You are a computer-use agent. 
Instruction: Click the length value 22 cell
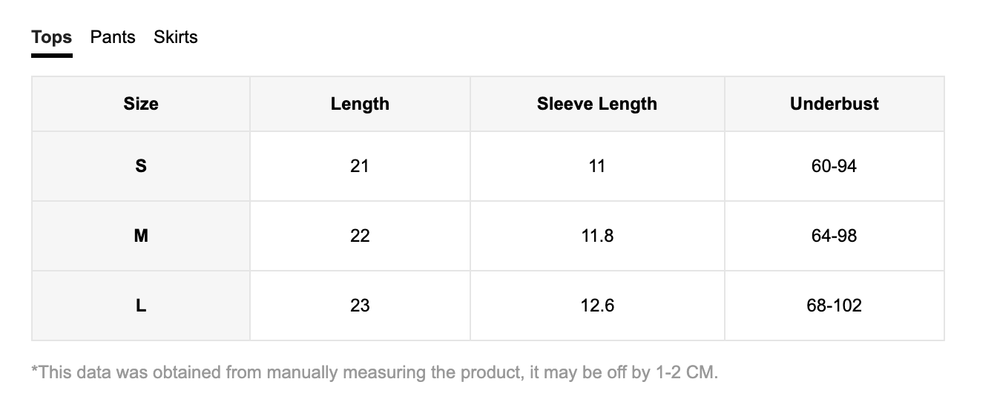(360, 236)
